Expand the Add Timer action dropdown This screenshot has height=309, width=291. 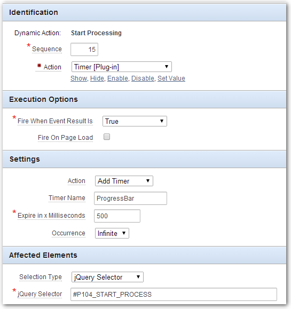click(124, 181)
